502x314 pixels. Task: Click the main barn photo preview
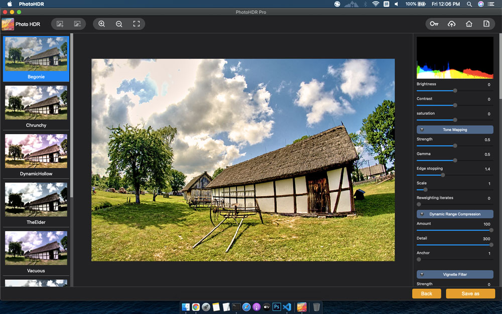(x=243, y=160)
